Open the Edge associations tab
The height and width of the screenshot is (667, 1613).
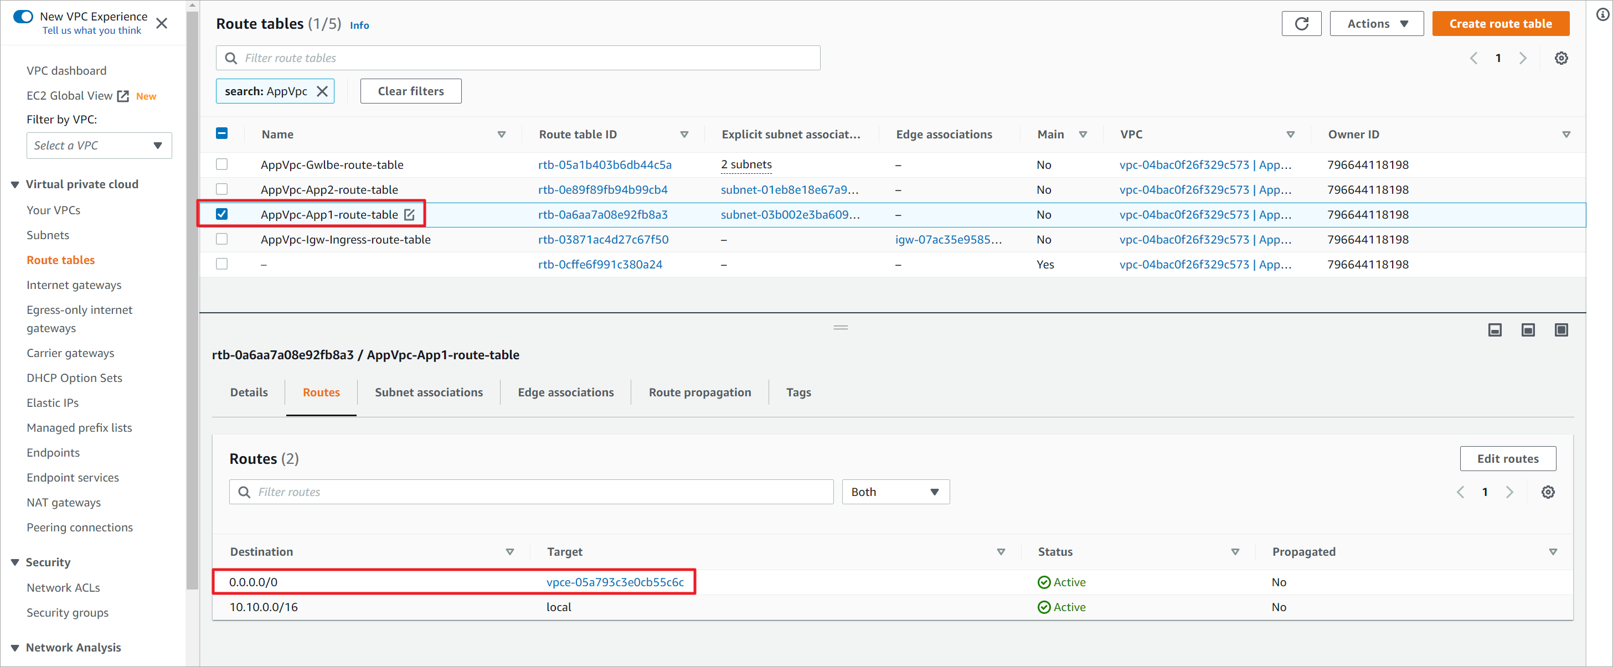[x=565, y=393]
